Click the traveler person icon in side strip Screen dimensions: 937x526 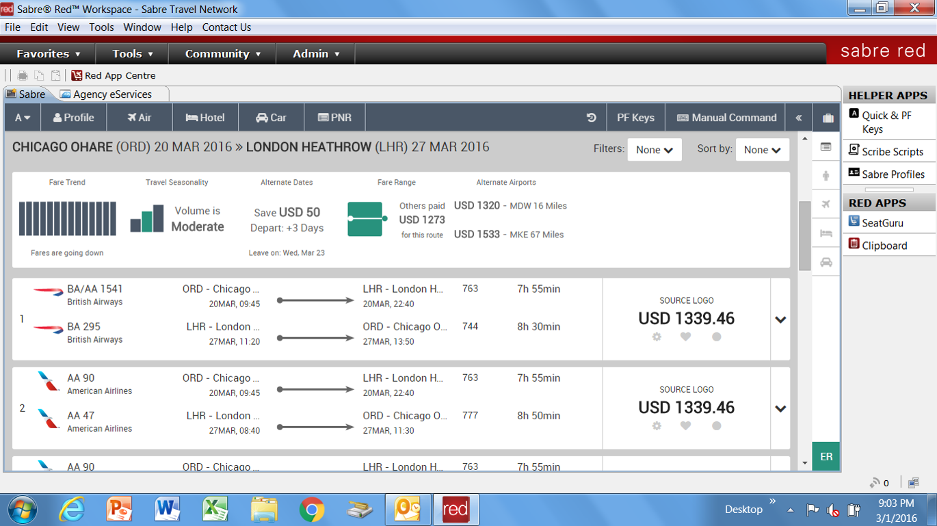click(826, 176)
